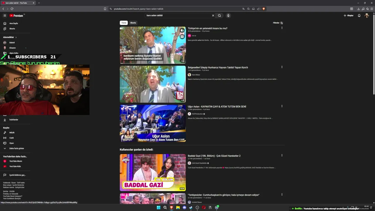Open more options for Terbiyesizler video
Image resolution: width=375 pixels, height=211 pixels.
click(x=282, y=194)
